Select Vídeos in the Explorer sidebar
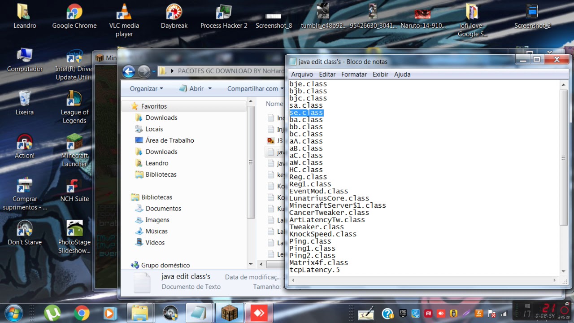The width and height of the screenshot is (574, 323). (x=155, y=243)
